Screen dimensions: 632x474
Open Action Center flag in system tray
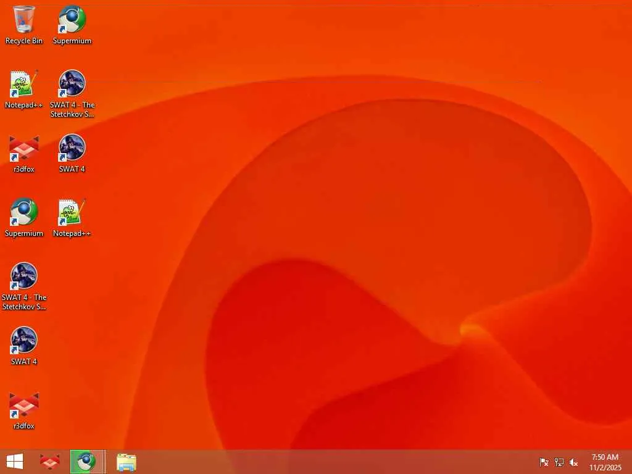[x=544, y=462]
